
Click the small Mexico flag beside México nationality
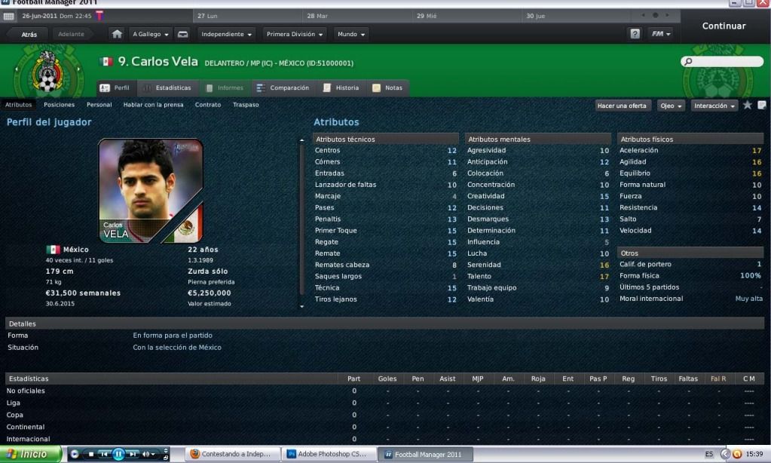(53, 250)
